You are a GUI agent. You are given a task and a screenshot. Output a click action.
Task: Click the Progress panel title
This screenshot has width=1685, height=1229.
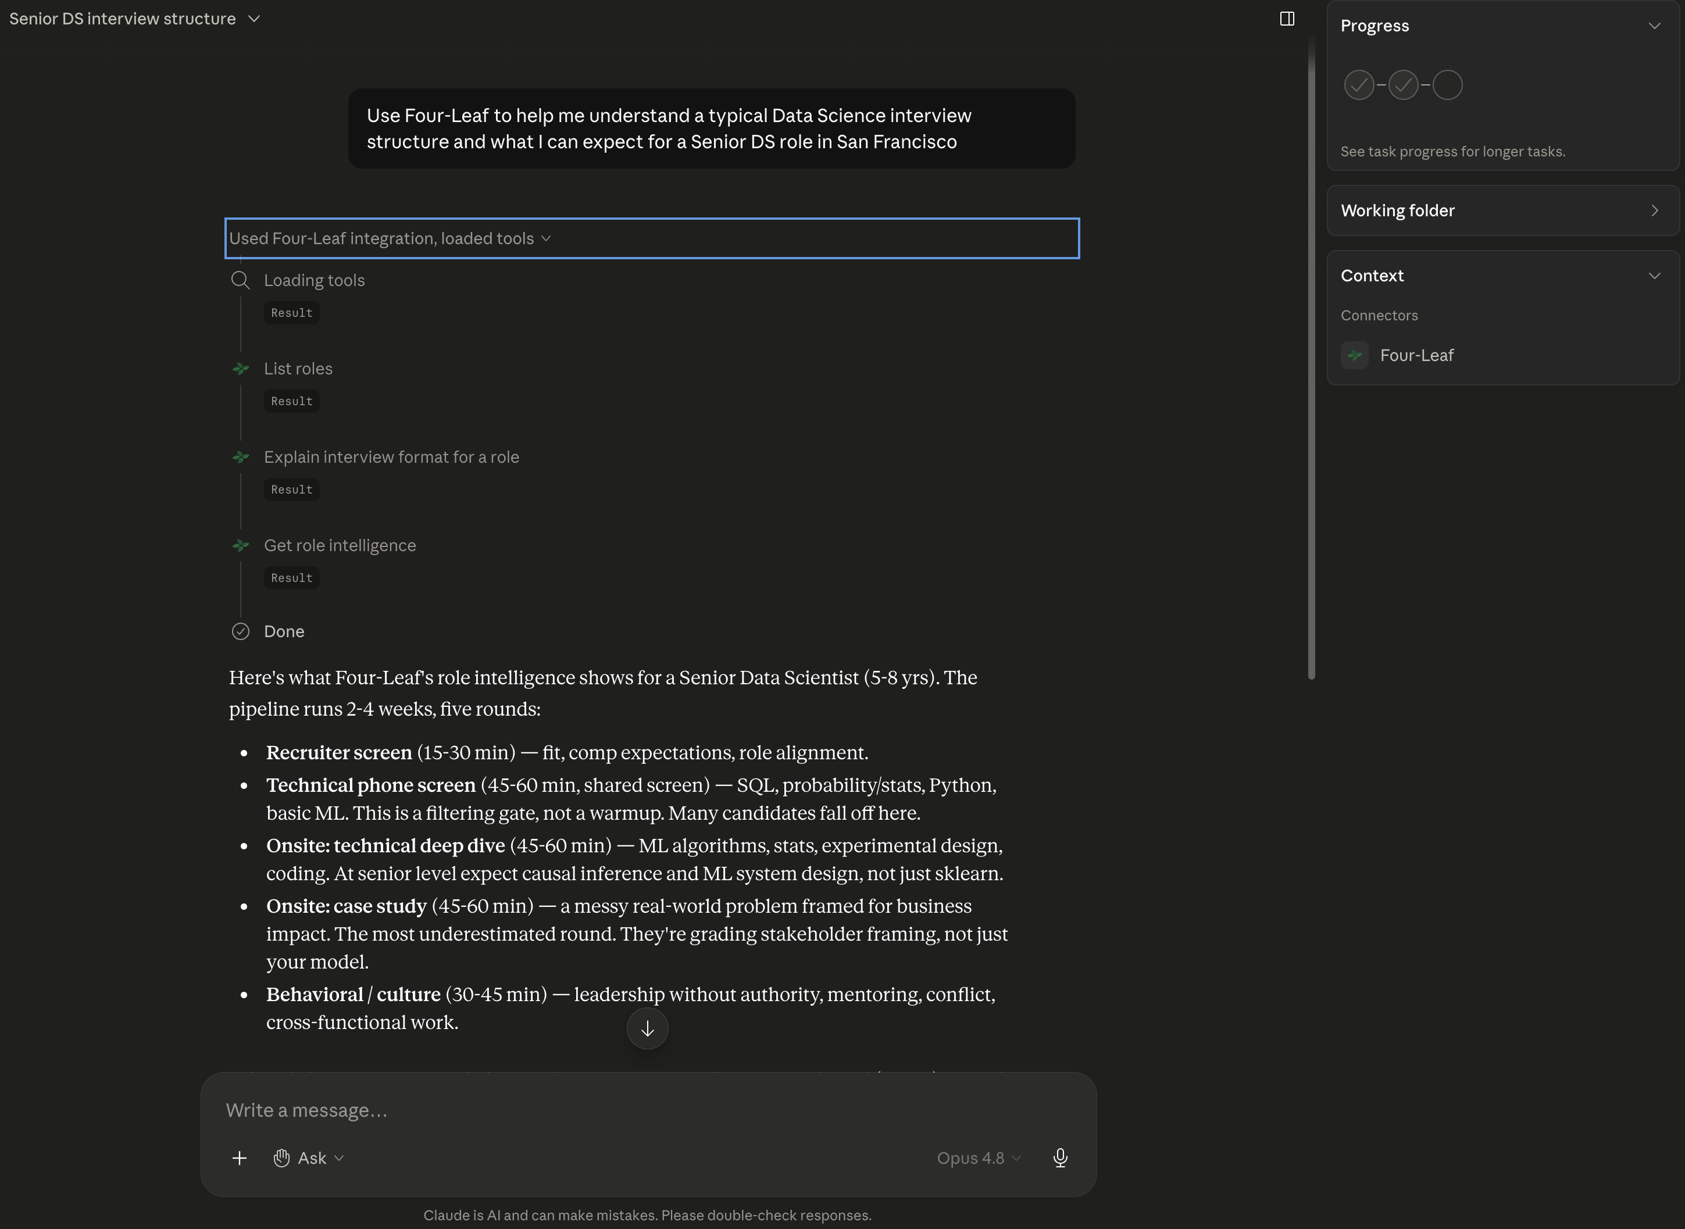click(1374, 26)
